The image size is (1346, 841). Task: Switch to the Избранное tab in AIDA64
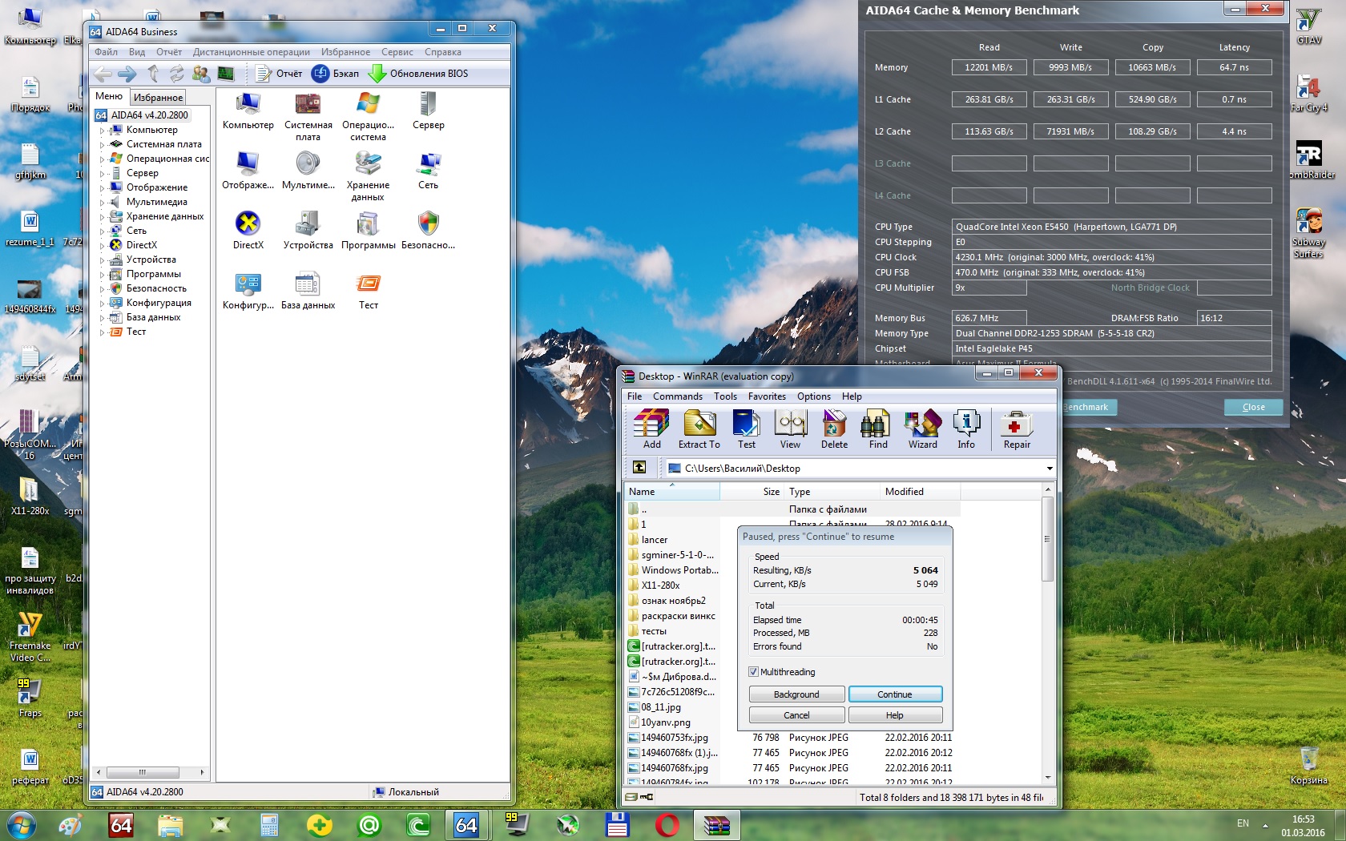point(158,97)
